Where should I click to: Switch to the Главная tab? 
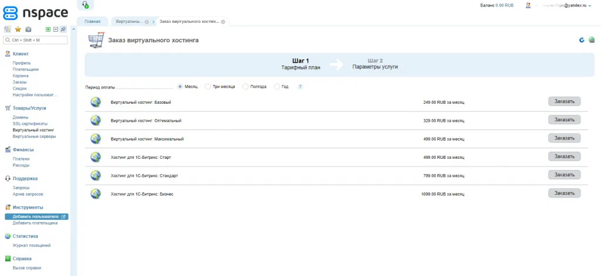[x=92, y=22]
